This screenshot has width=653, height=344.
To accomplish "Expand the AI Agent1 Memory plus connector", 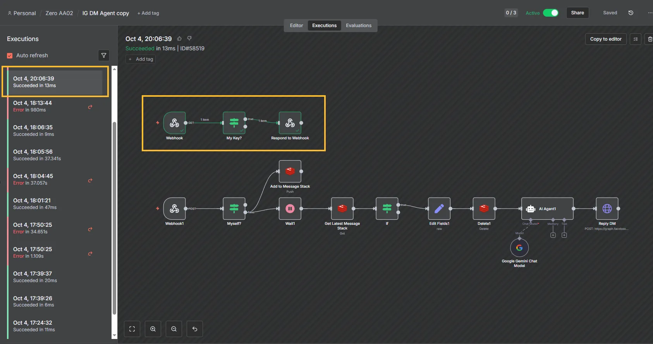I will 553,235.
